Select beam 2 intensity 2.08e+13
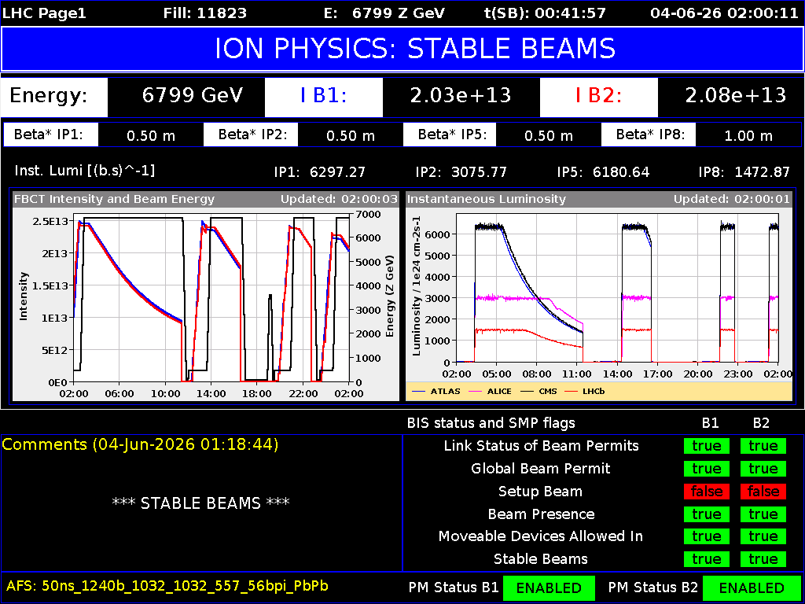Viewport: 805px width, 604px height. coord(736,95)
